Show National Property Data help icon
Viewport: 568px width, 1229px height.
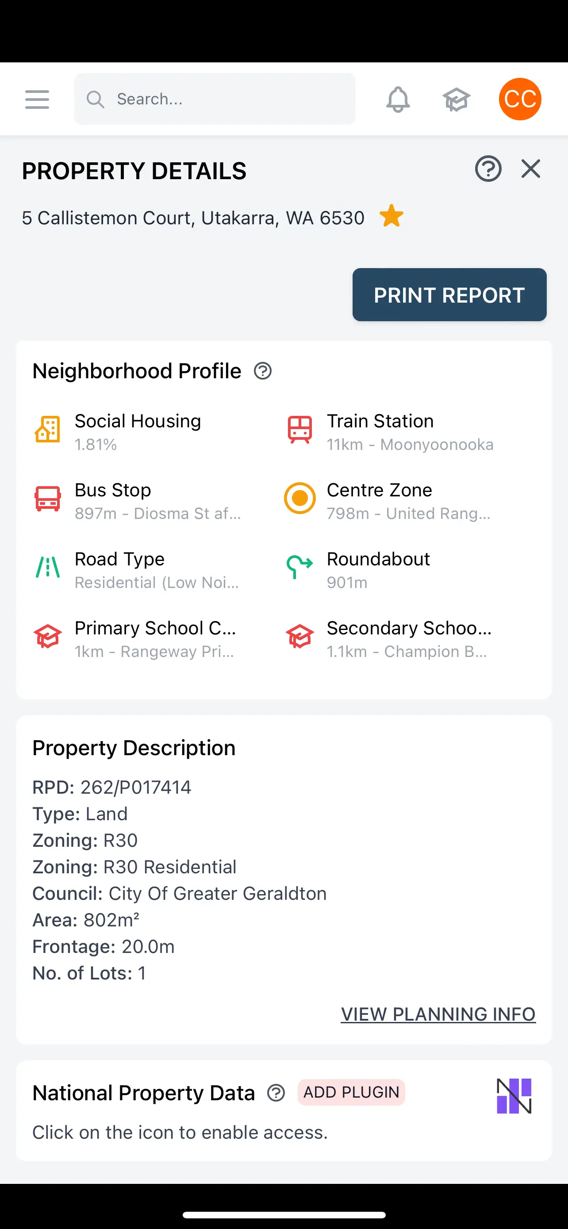[276, 1093]
